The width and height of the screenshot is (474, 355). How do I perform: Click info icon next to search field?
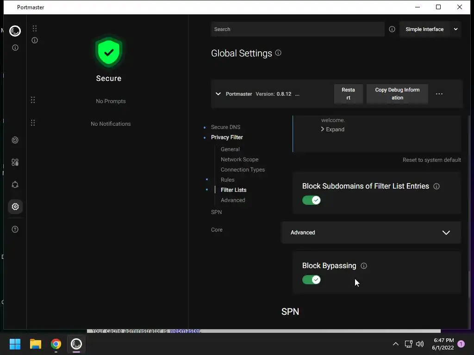point(392,29)
